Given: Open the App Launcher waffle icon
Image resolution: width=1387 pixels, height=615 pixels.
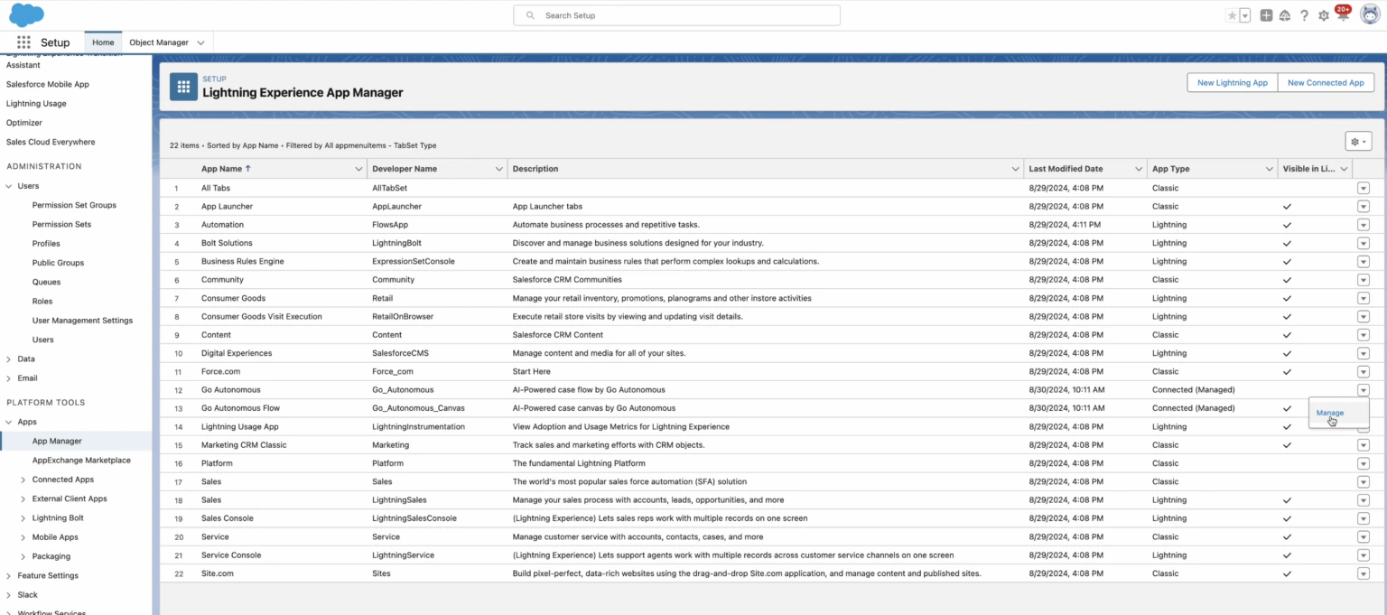Looking at the screenshot, I should [23, 42].
